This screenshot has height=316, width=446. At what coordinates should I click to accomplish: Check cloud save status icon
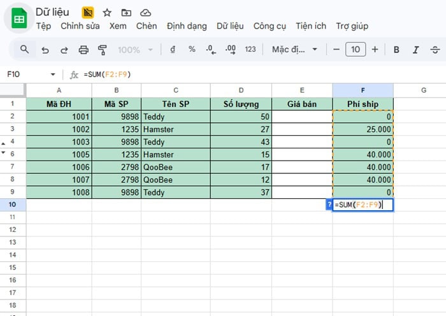(145, 12)
